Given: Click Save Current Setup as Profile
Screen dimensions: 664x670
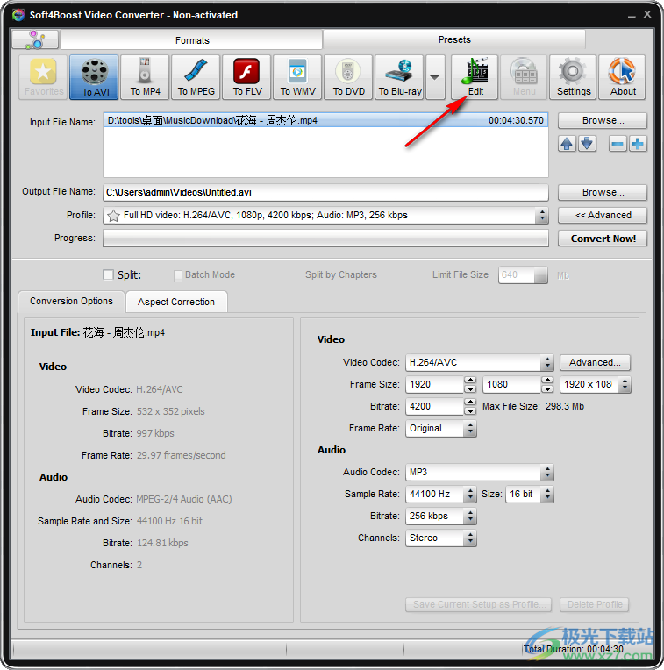Looking at the screenshot, I should click(x=479, y=604).
